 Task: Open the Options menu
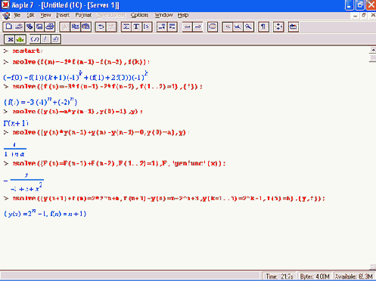pos(139,15)
